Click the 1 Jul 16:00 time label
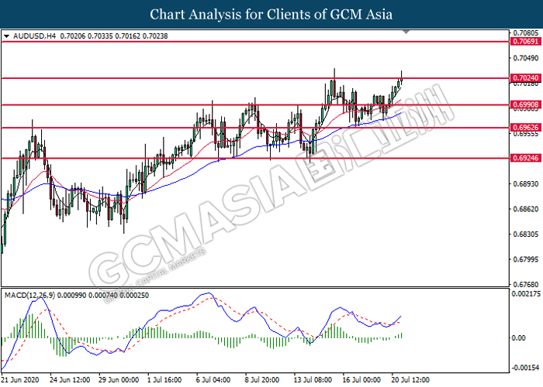The image size is (543, 387). click(164, 380)
